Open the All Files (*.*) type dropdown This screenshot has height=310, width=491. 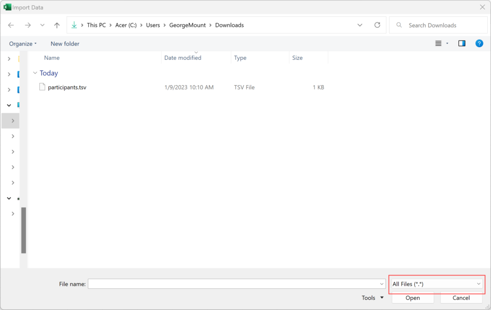(x=436, y=284)
